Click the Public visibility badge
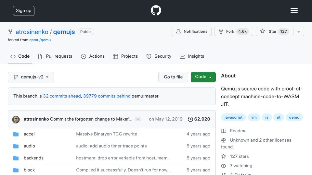 86,32
